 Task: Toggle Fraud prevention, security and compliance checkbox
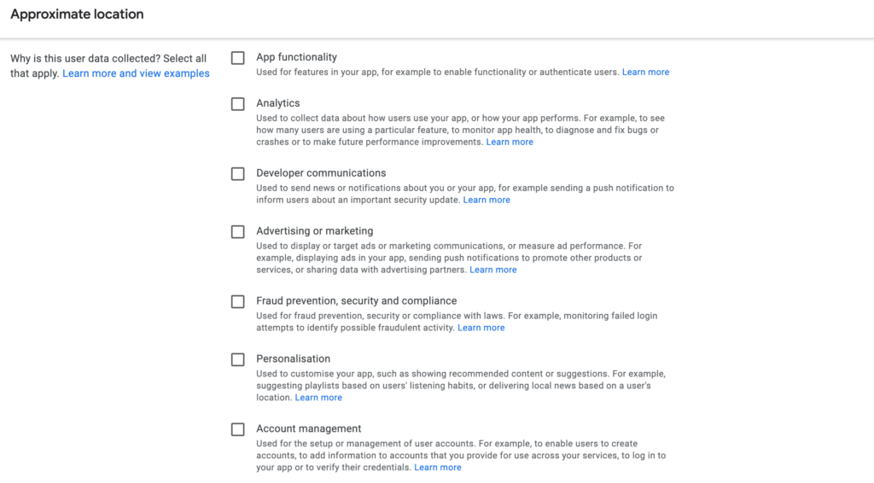(x=238, y=302)
